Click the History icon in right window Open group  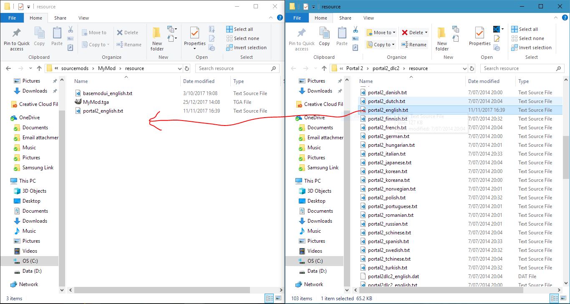pos(497,48)
